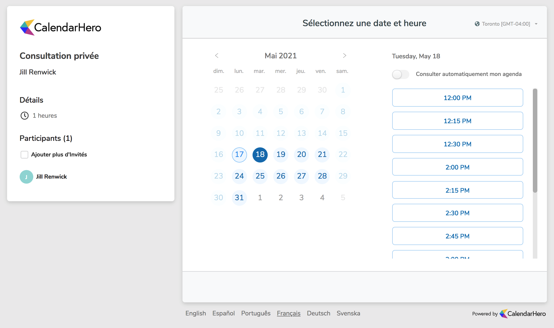Choose the 2:30 PM time slot
This screenshot has height=328, width=554.
(x=457, y=213)
